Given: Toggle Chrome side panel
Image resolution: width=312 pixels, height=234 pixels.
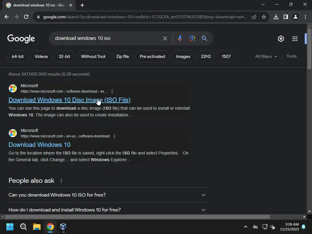Looking at the screenshot, I should point(286,17).
